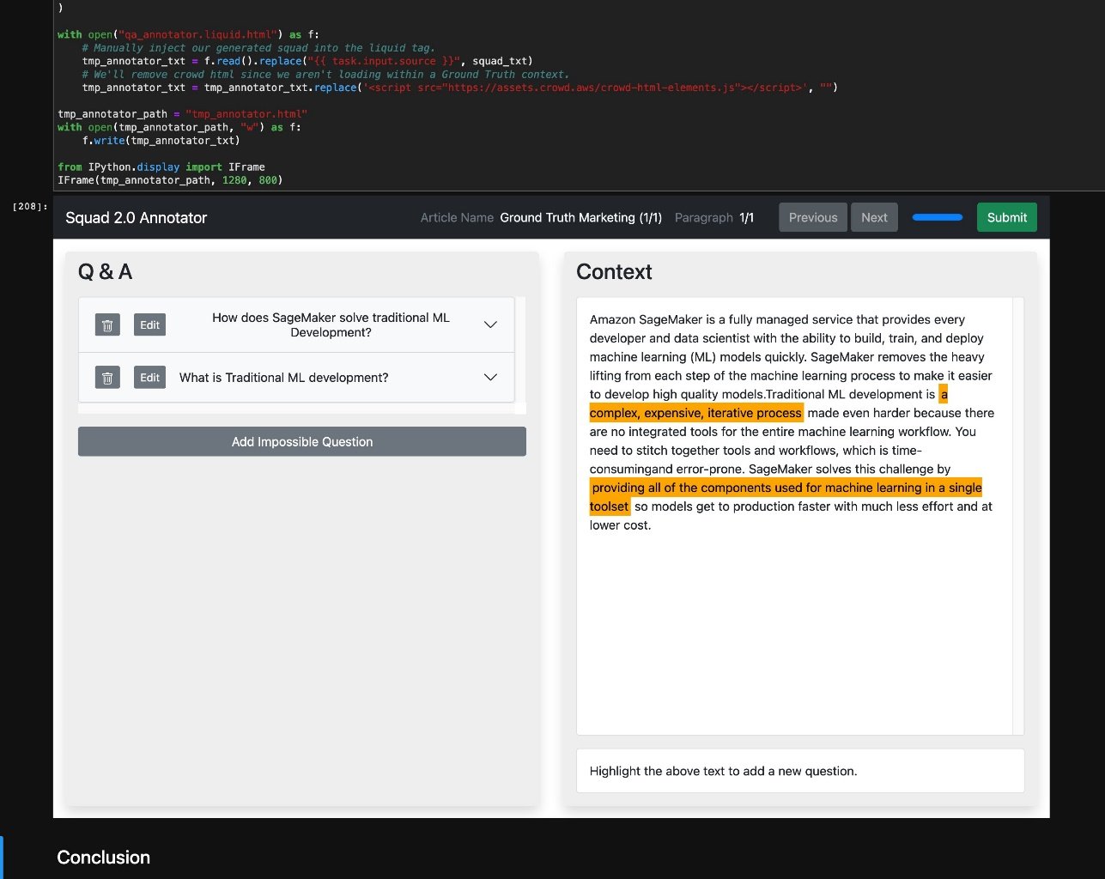The width and height of the screenshot is (1105, 879).
Task: Click the f.write(tmp_annotator_txt) code line
Action: point(161,140)
